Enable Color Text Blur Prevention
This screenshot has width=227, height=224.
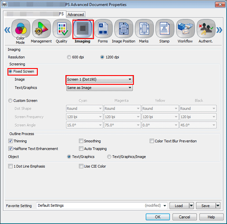[x=152, y=141]
